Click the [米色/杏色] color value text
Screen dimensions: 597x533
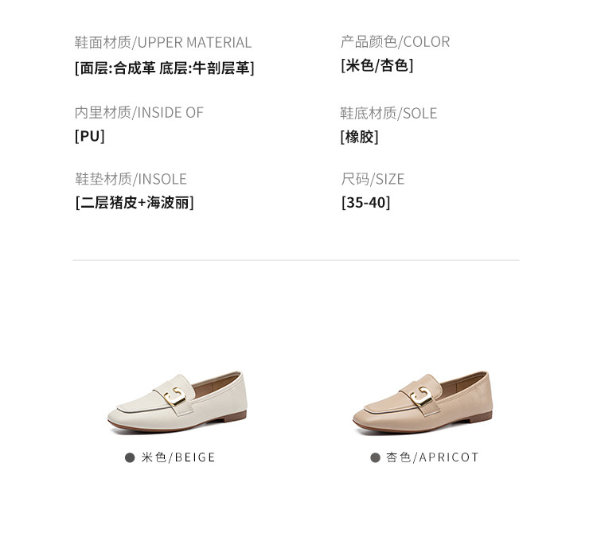pyautogui.click(x=377, y=65)
